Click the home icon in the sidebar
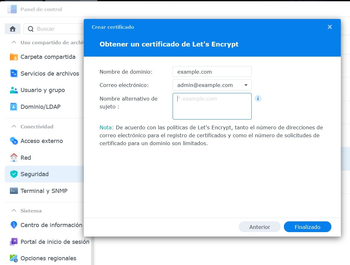Screen dimensions: 350x265 12,28
